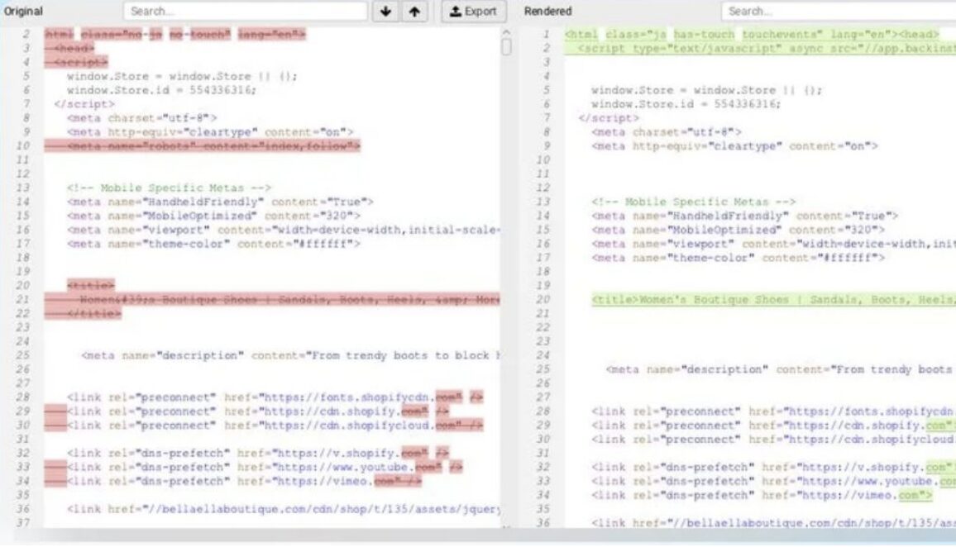
Task: Click the removed meta robots line in Original
Action: [203, 146]
